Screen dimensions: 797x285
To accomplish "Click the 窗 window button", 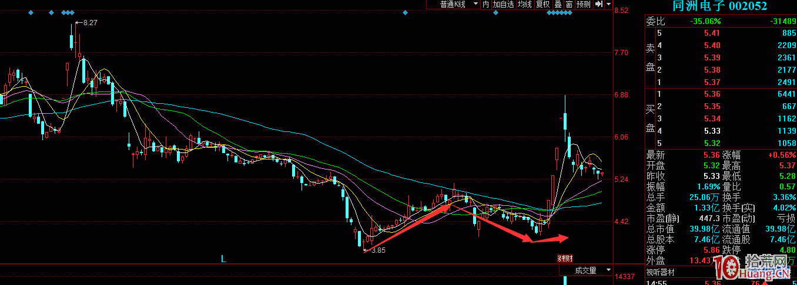I will (x=569, y=4).
